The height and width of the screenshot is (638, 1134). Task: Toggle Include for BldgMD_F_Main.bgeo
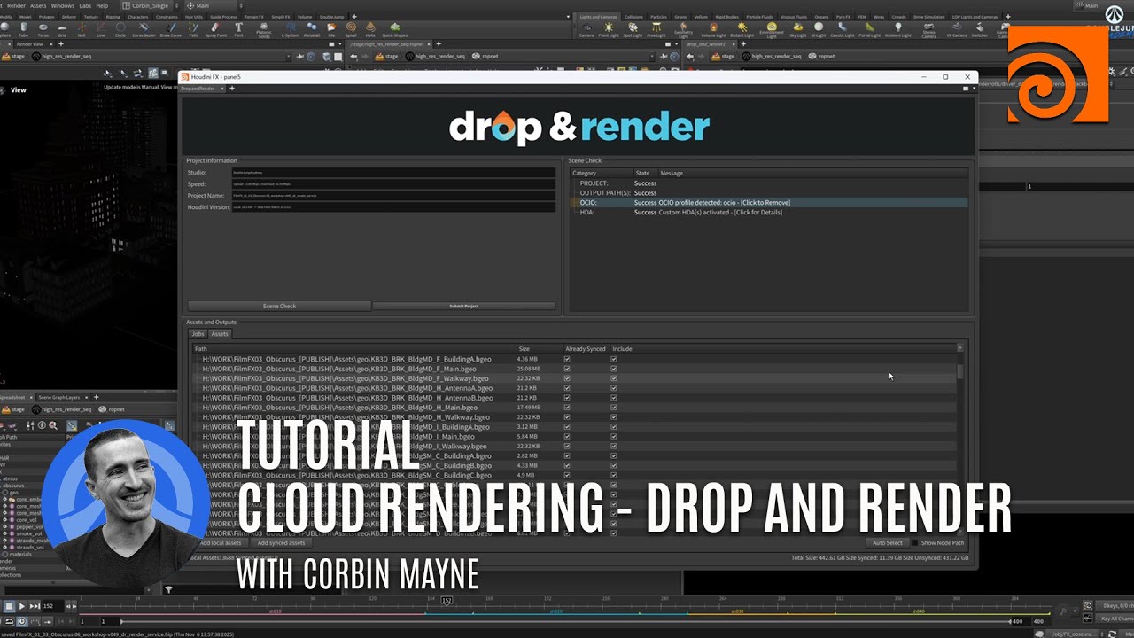click(614, 369)
